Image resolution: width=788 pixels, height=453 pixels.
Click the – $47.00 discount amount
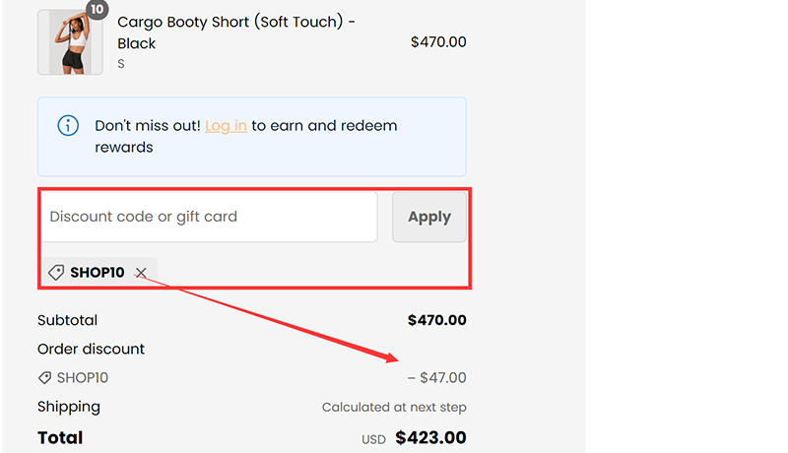click(436, 377)
